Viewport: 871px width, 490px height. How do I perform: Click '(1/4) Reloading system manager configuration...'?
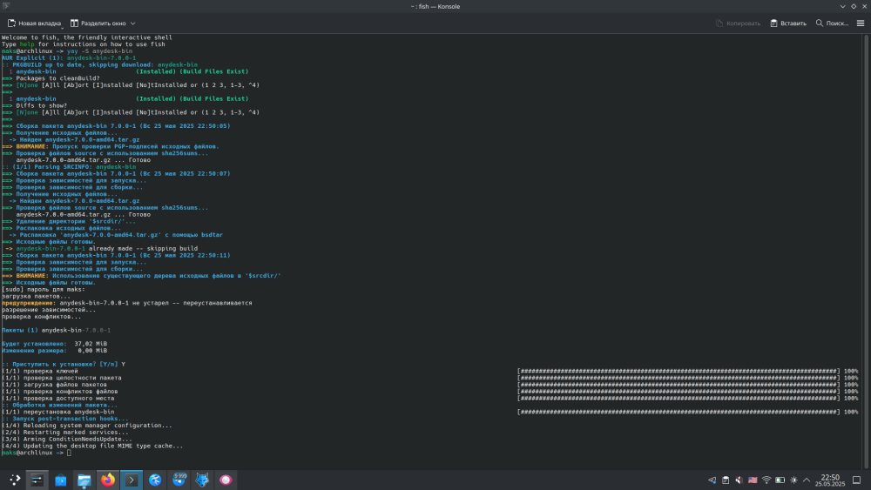tap(86, 426)
